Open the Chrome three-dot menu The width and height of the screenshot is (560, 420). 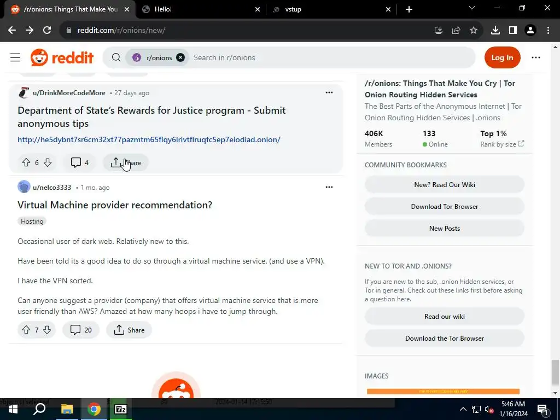click(548, 31)
